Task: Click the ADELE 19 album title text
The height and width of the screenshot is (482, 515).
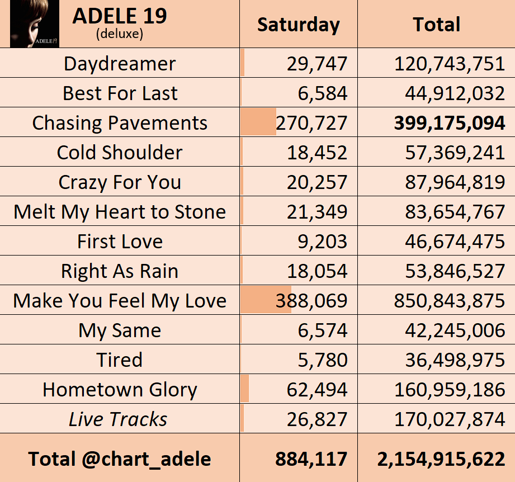Action: pos(120,16)
